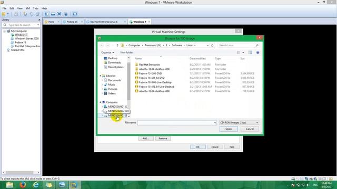Select the Music library
The height and width of the screenshot is (189, 337).
111,85
